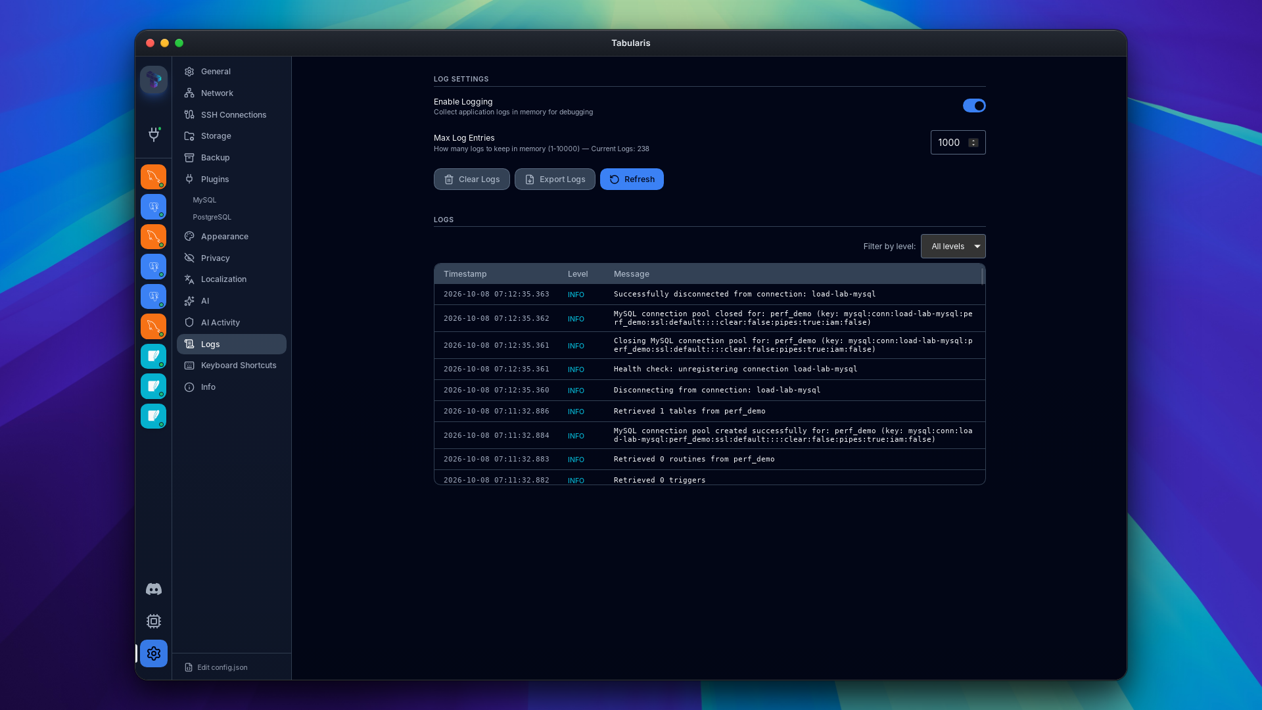Click the Network icon
Screen dimensions: 1262x710
pos(189,93)
